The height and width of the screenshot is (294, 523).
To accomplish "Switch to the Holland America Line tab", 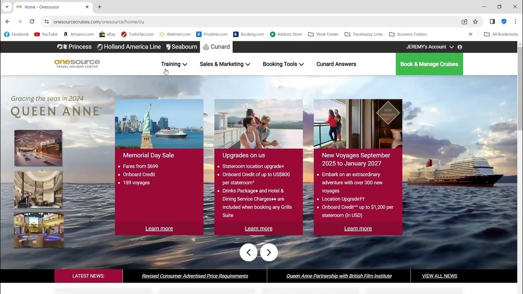I will (129, 47).
